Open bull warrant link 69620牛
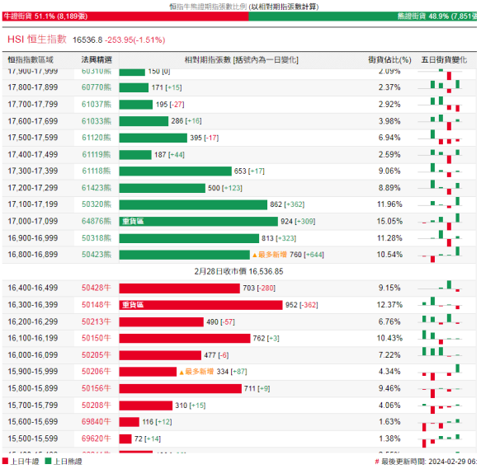Screen dimensions: 481x469 pyautogui.click(x=97, y=439)
